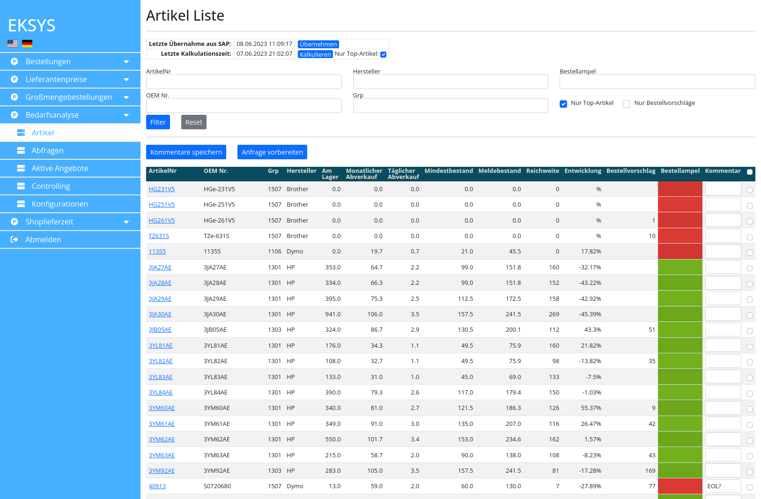Collapse the Bedarfsanalyse menu section
Screen dimensions: 761x499
[126, 115]
